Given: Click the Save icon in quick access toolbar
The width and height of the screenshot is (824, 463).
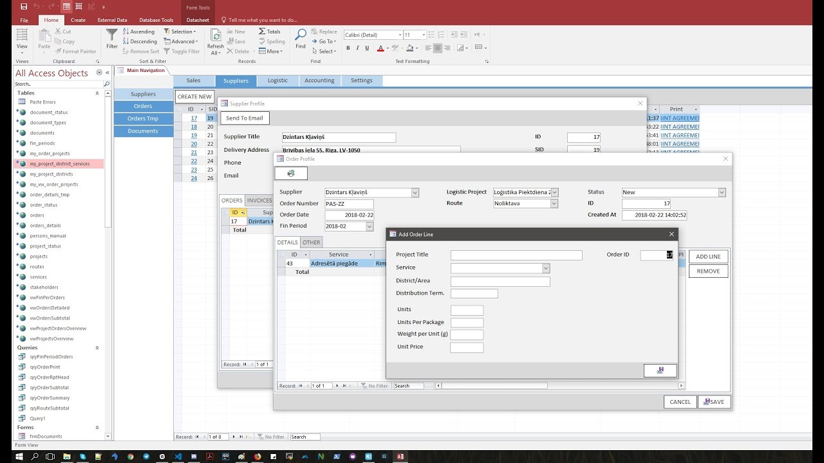Looking at the screenshot, I should (x=24, y=6).
